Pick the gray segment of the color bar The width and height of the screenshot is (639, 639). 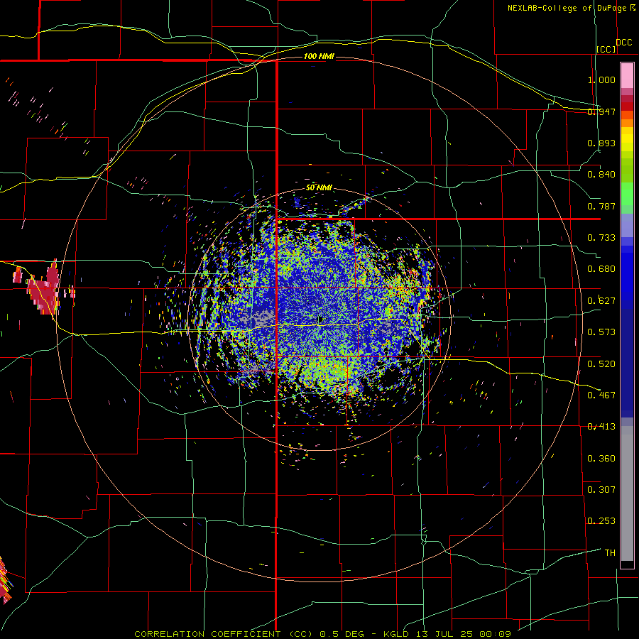627,493
